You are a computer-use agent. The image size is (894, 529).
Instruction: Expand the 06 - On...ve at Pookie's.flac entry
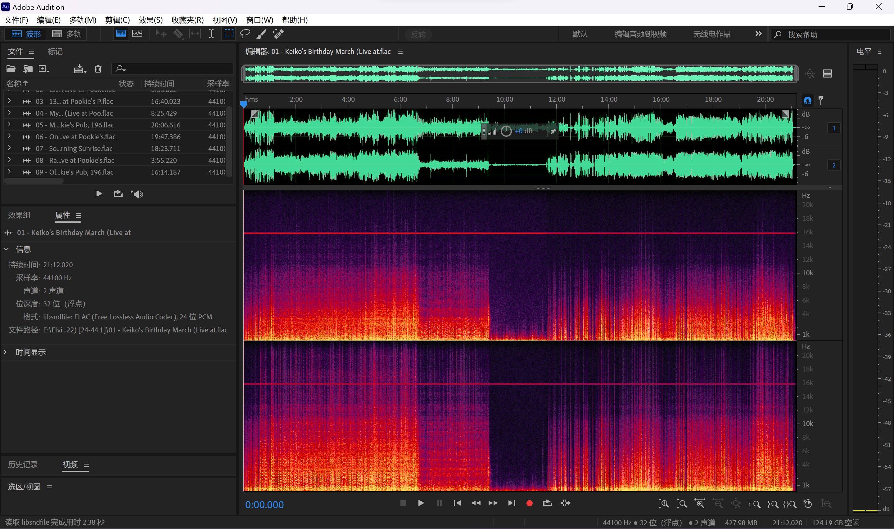pyautogui.click(x=9, y=136)
